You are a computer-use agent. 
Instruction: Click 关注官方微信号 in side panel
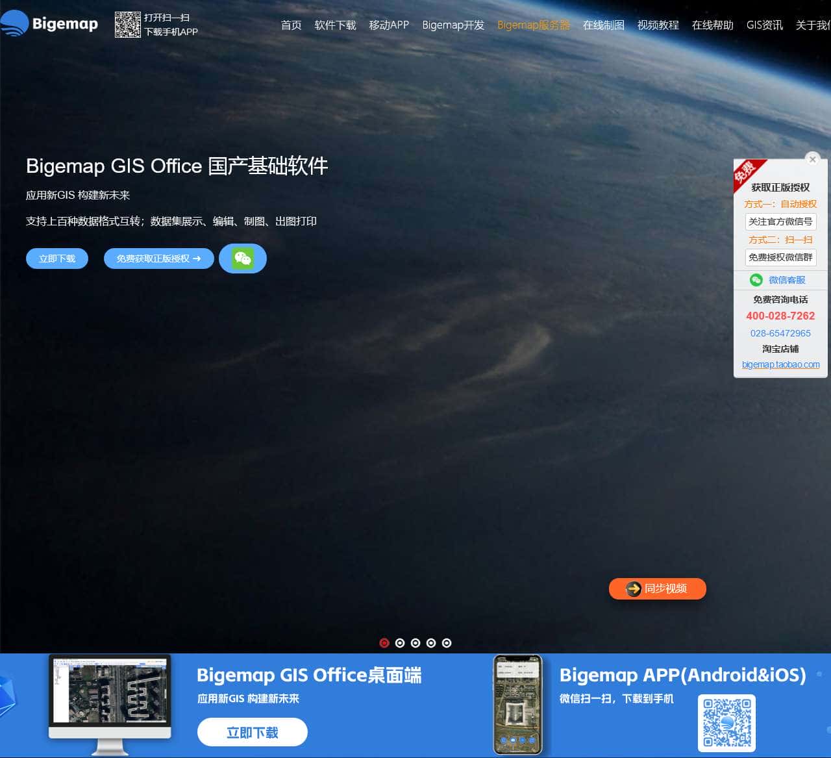[780, 221]
